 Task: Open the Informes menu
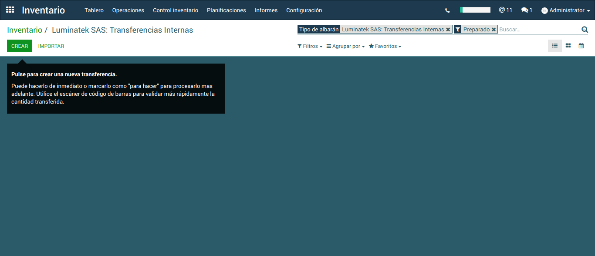click(266, 10)
